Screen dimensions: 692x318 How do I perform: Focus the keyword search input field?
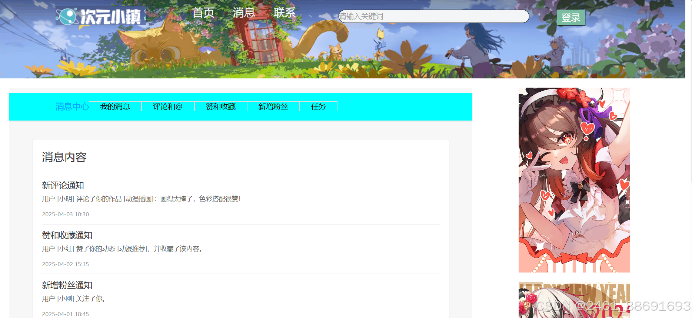coord(434,16)
